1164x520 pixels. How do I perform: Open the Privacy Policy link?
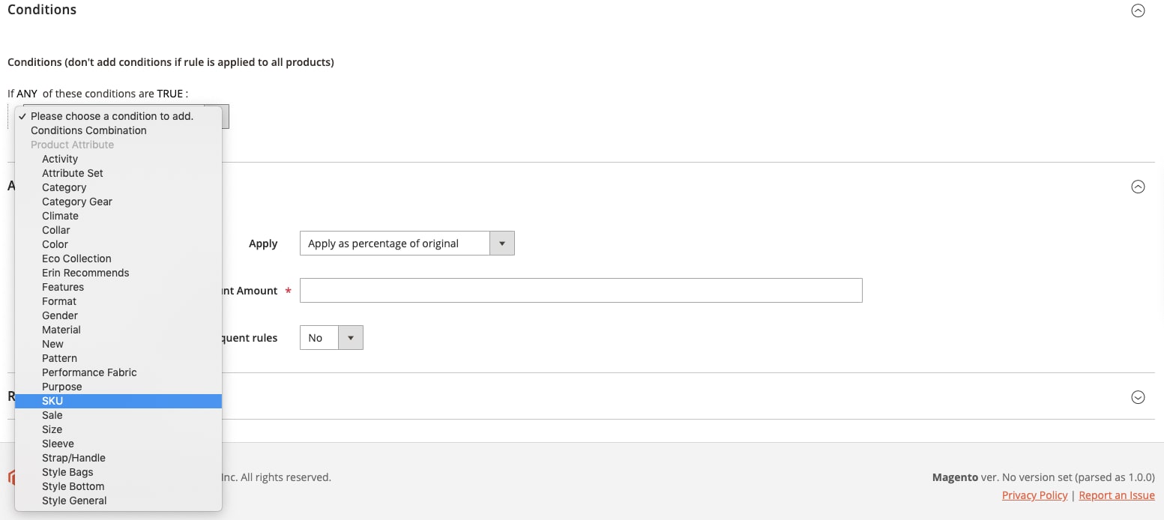coord(1034,495)
